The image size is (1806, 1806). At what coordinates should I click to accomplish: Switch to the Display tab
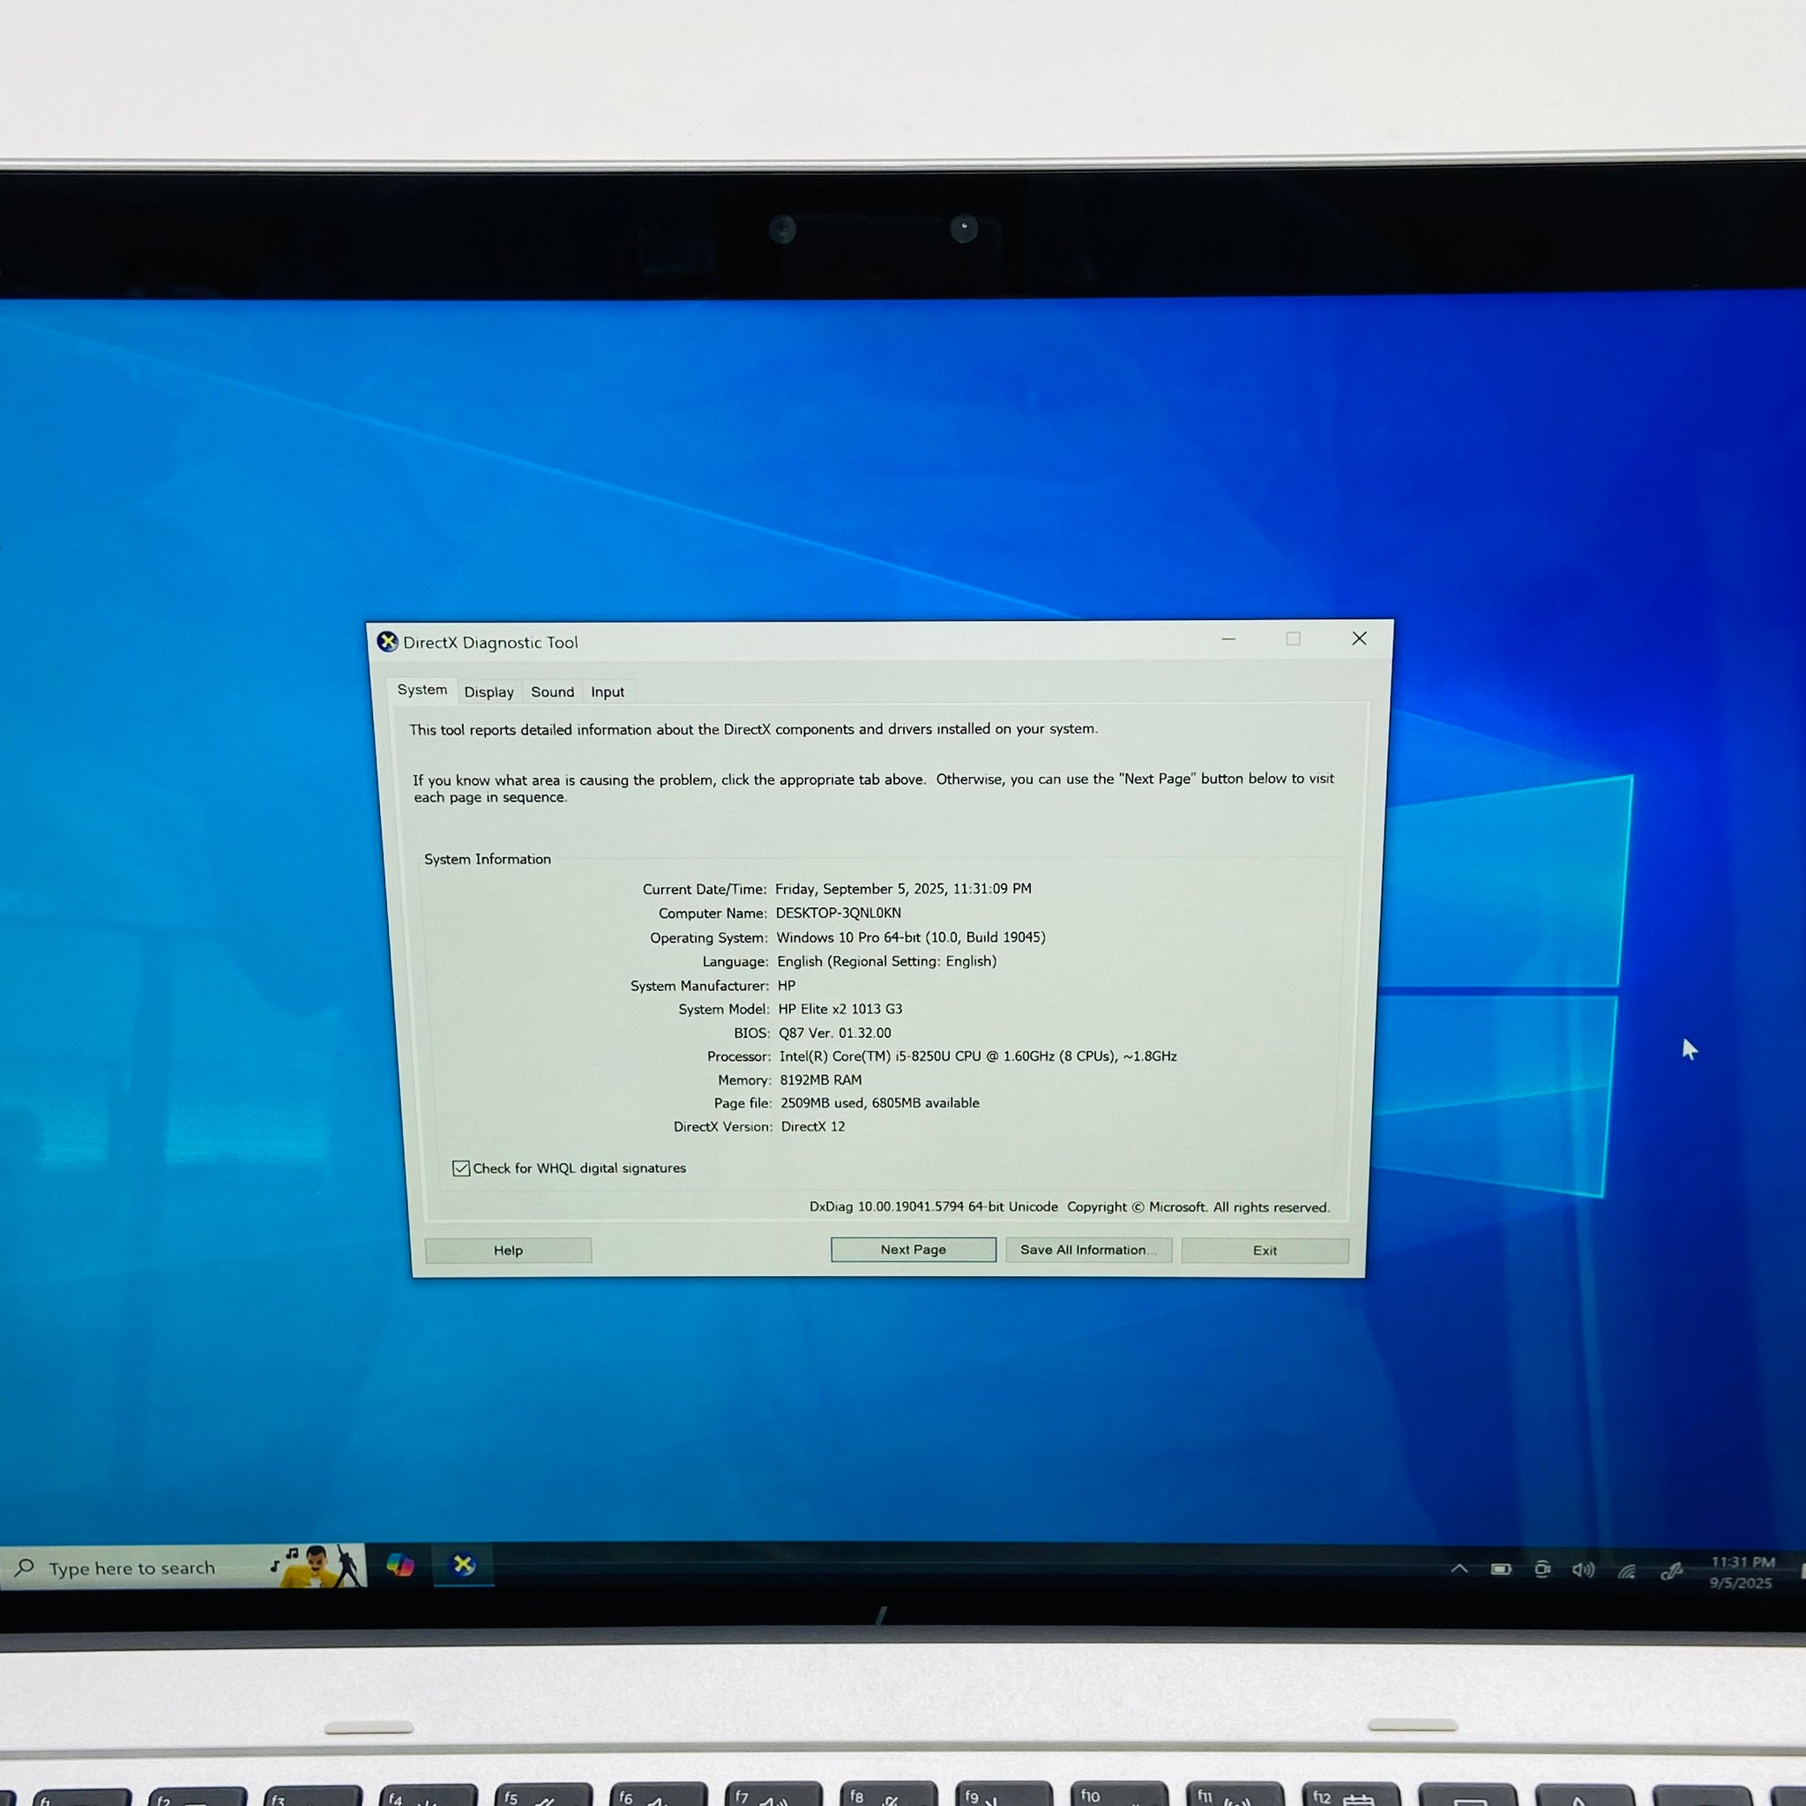(489, 691)
